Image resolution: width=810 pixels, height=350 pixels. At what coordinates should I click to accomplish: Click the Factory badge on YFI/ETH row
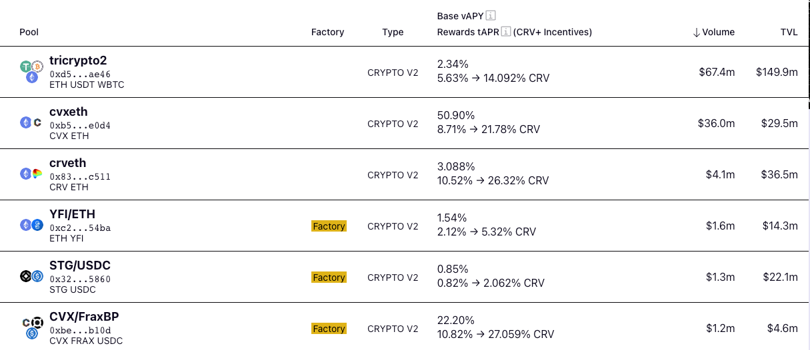pos(329,226)
